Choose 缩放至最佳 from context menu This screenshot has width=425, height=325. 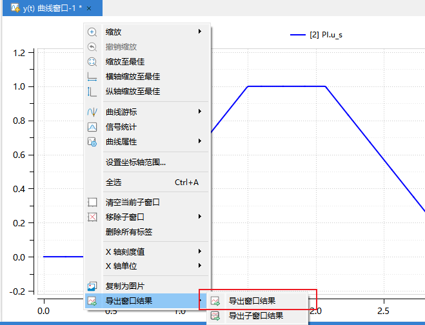pyautogui.click(x=148, y=62)
